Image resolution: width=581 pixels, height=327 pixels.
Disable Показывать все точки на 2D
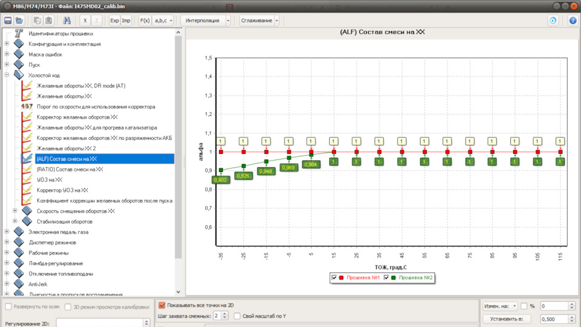tap(162, 305)
